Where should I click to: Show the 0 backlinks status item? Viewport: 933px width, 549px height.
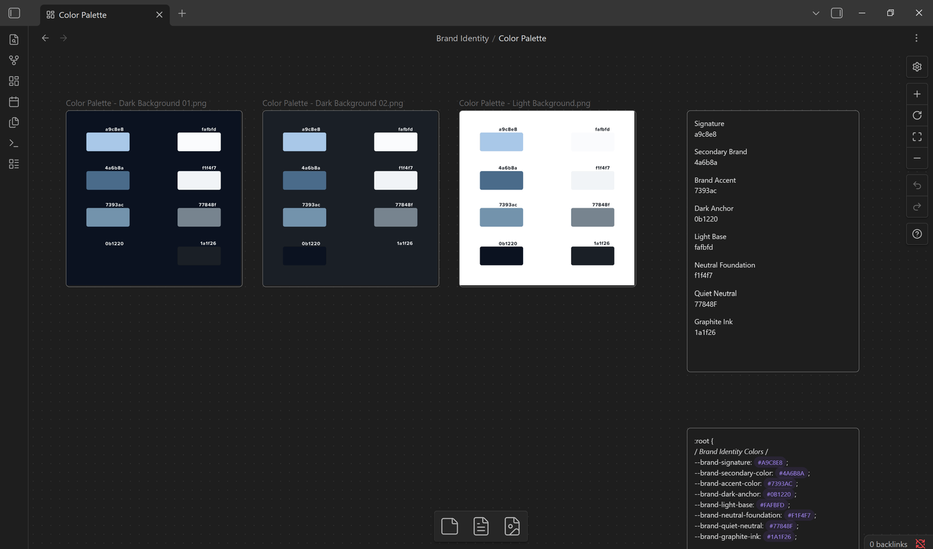888,544
